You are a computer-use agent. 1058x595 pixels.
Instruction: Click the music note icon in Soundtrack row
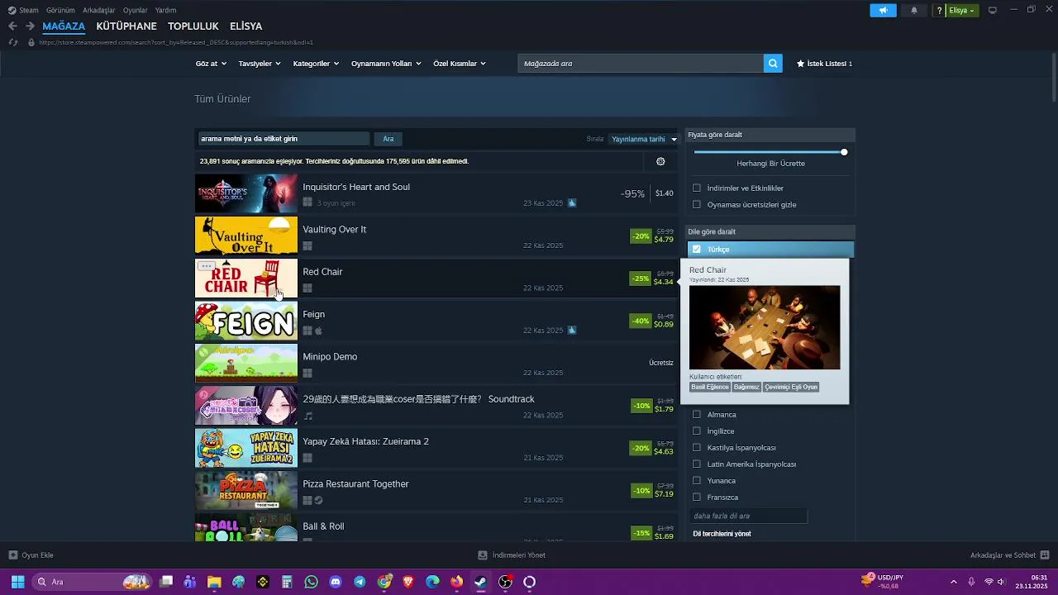[x=307, y=416]
